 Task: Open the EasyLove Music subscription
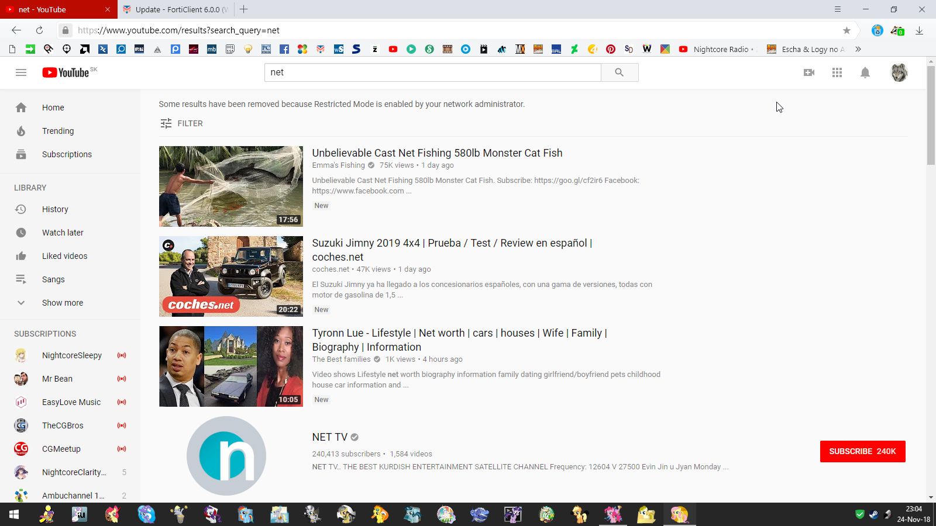click(x=70, y=402)
